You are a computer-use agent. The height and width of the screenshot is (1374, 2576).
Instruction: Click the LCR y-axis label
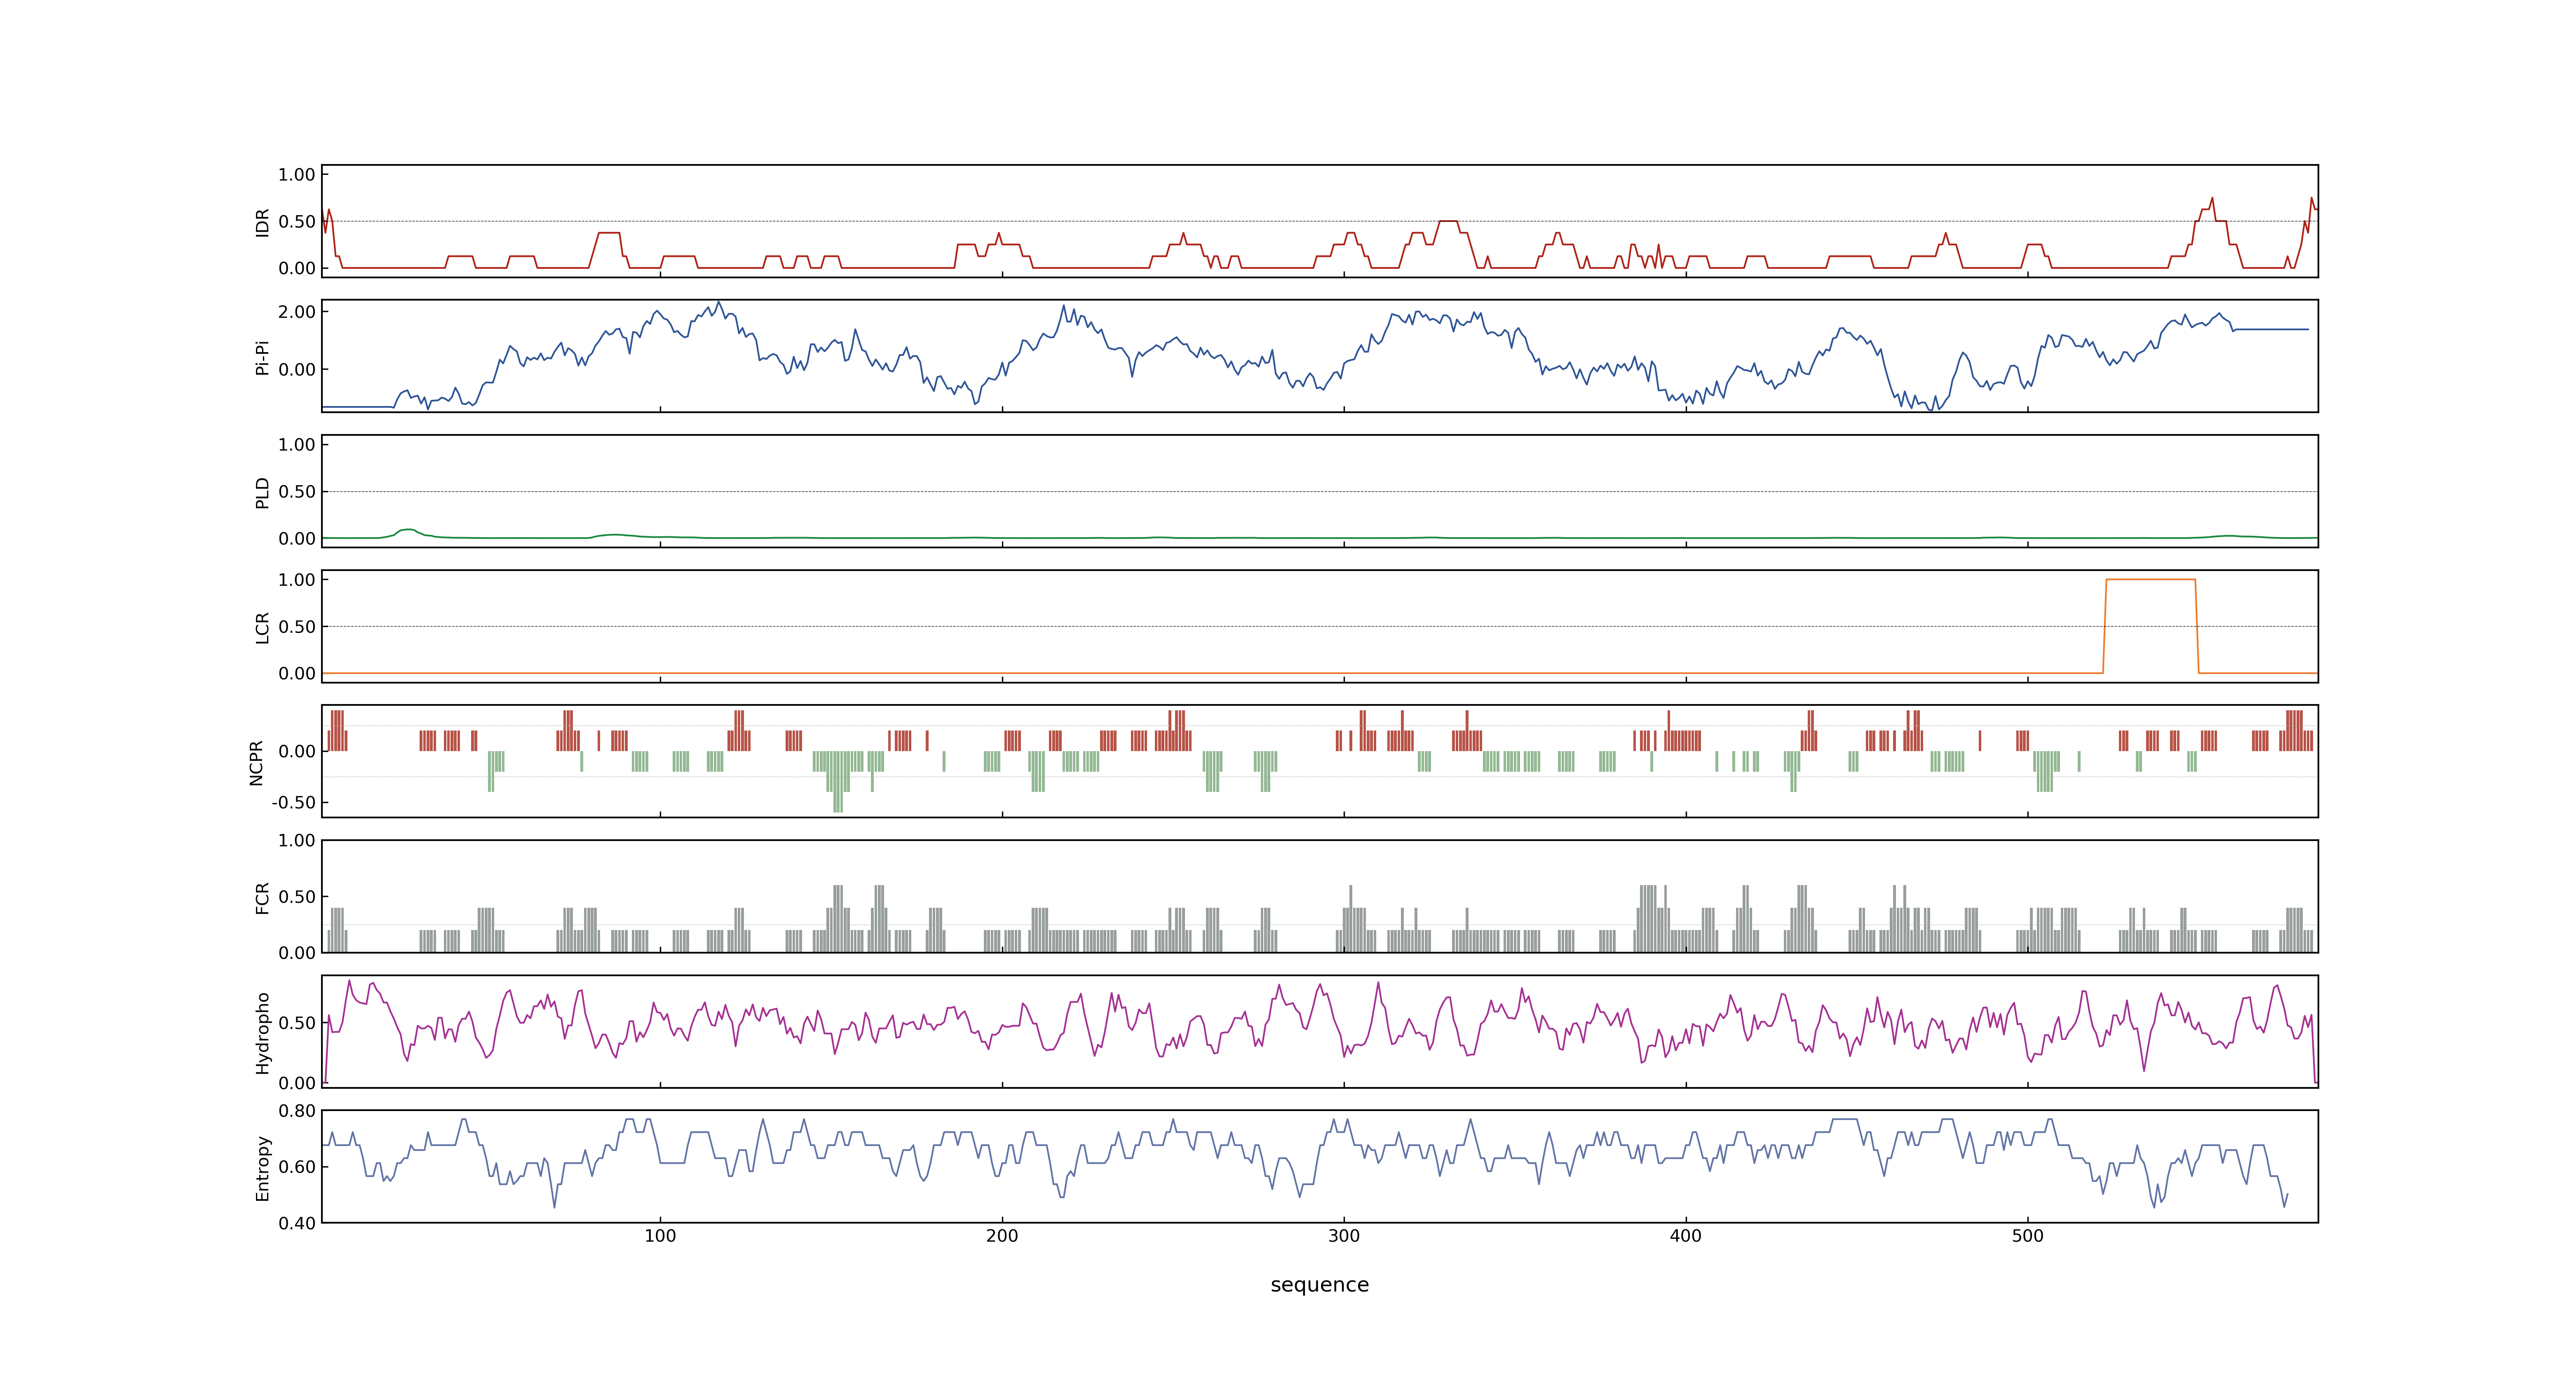click(262, 627)
